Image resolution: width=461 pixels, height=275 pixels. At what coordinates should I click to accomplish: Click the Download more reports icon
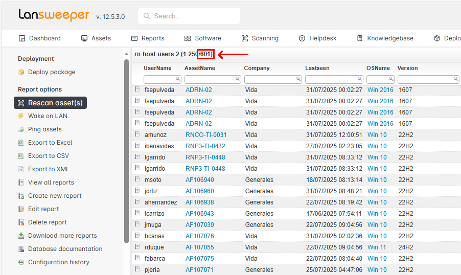(x=21, y=236)
